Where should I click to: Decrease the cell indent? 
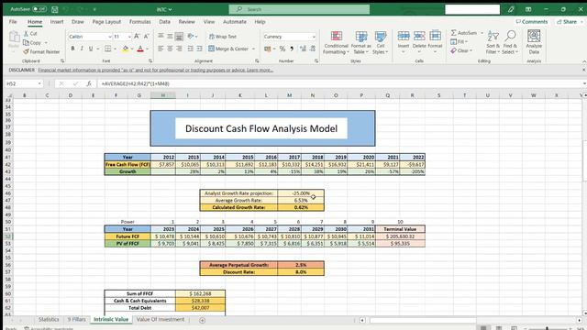(191, 49)
